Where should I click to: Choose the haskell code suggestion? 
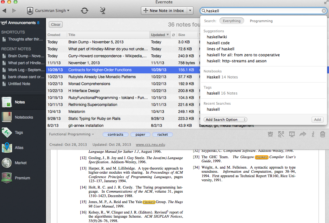tap(218, 43)
